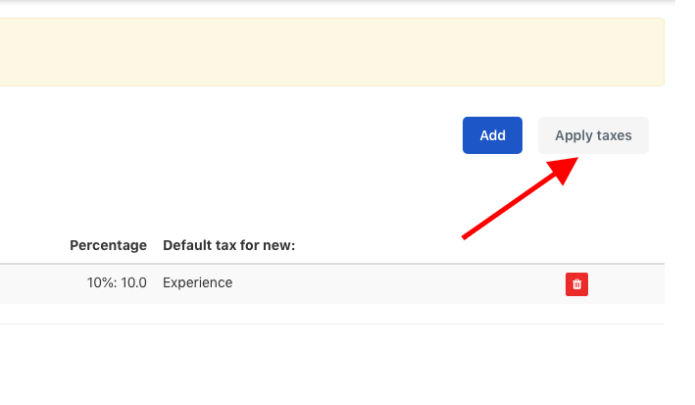Viewport: 695px width, 405px height.
Task: Select the '10%: 10.0' percentage value
Action: pos(117,283)
